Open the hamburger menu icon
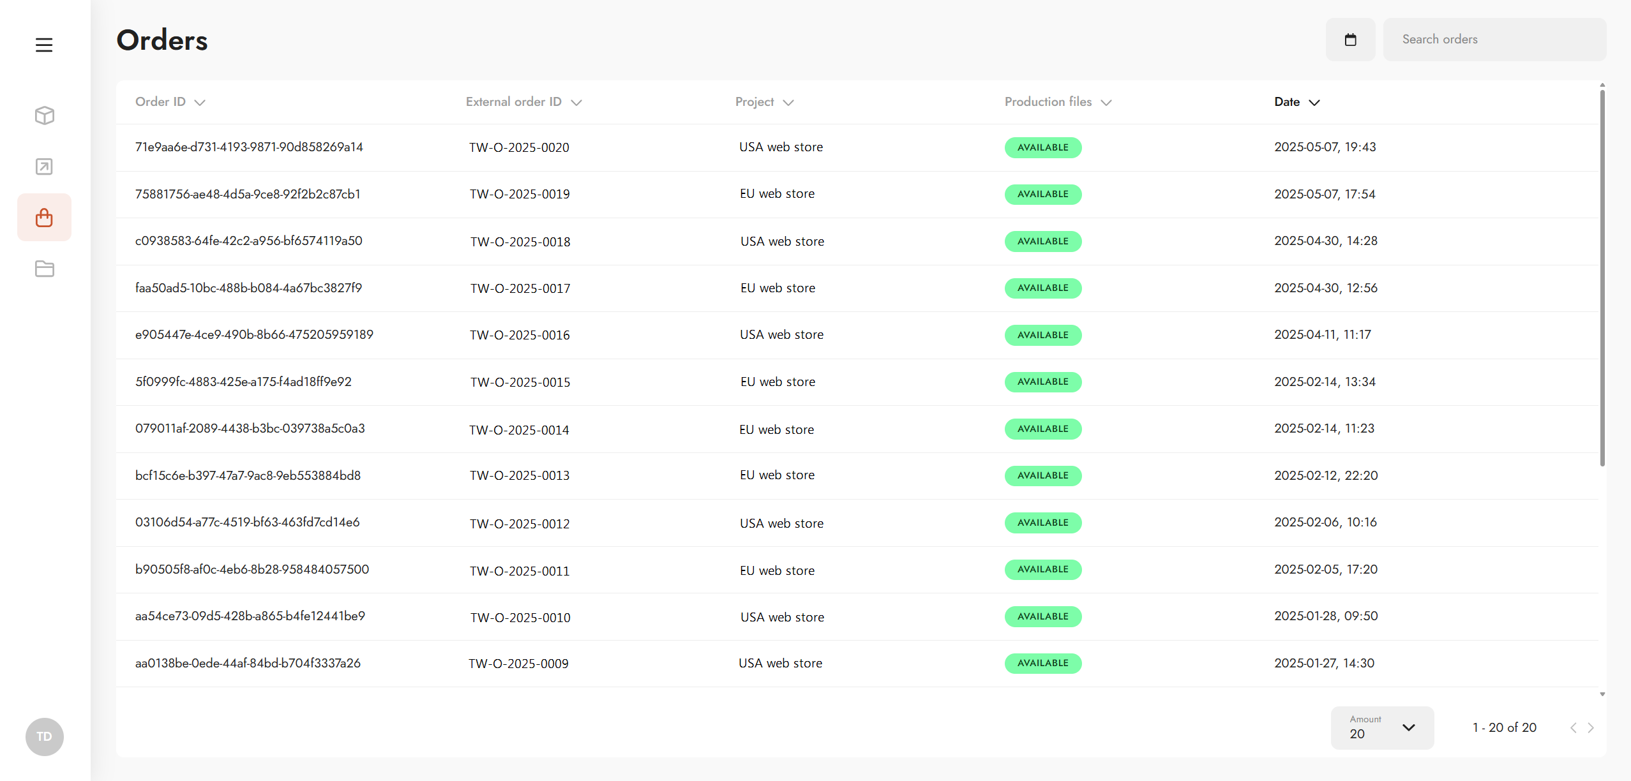1631x781 pixels. point(44,45)
